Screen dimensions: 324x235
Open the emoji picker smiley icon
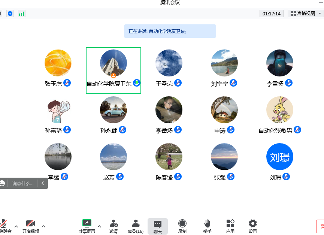(x=3, y=183)
